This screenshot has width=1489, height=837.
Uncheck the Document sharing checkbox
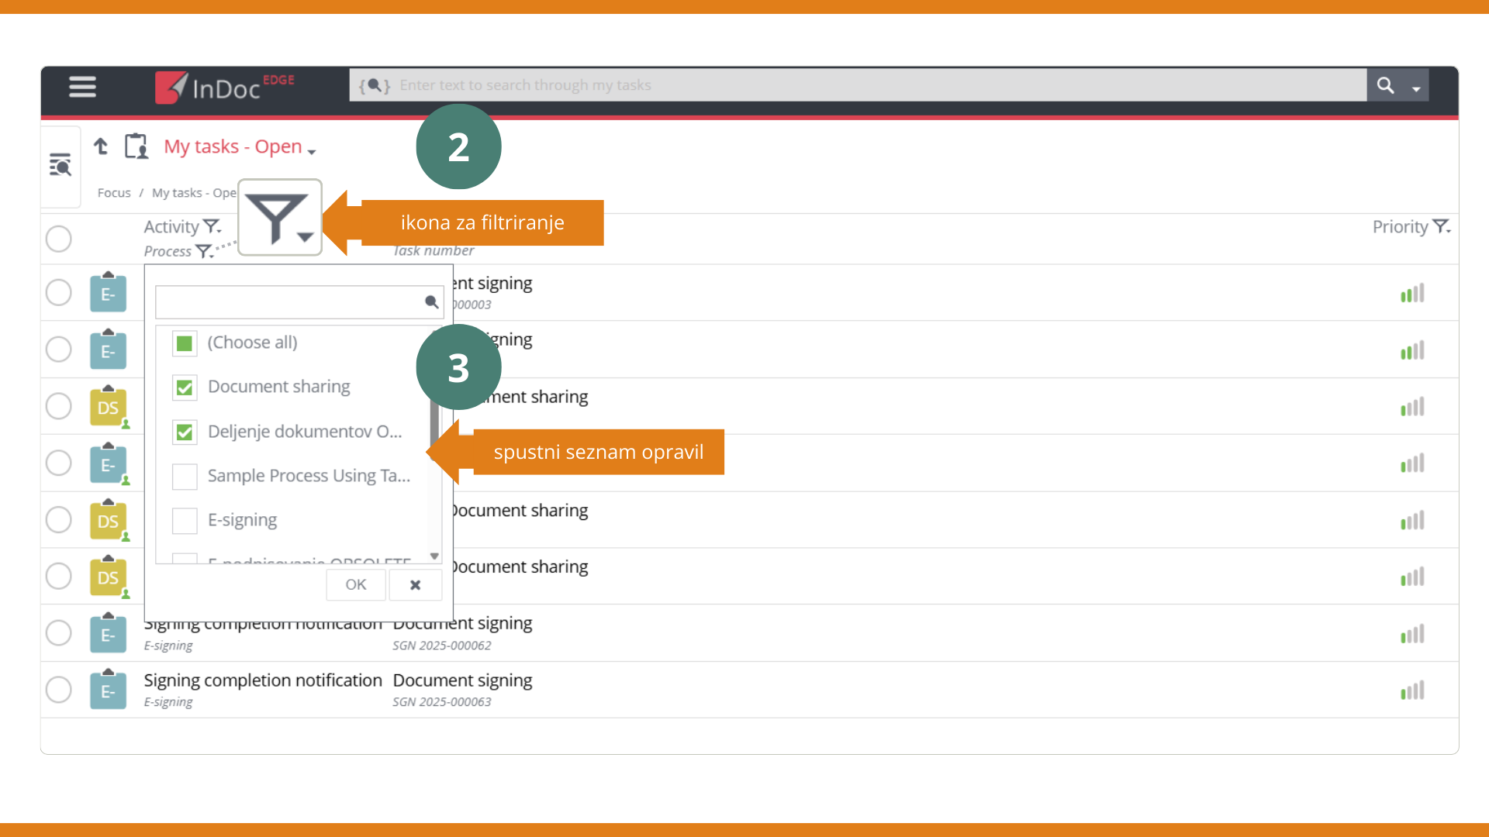click(185, 387)
